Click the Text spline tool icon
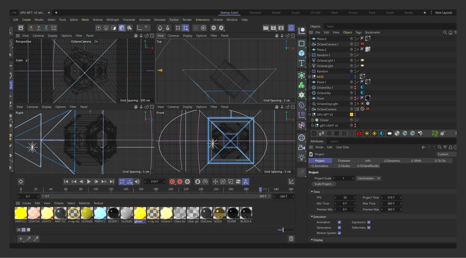This screenshot has height=258, width=466. [302, 63]
